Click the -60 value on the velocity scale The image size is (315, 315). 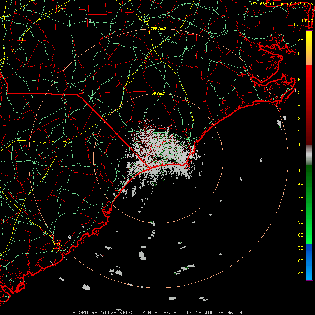(x=299, y=235)
